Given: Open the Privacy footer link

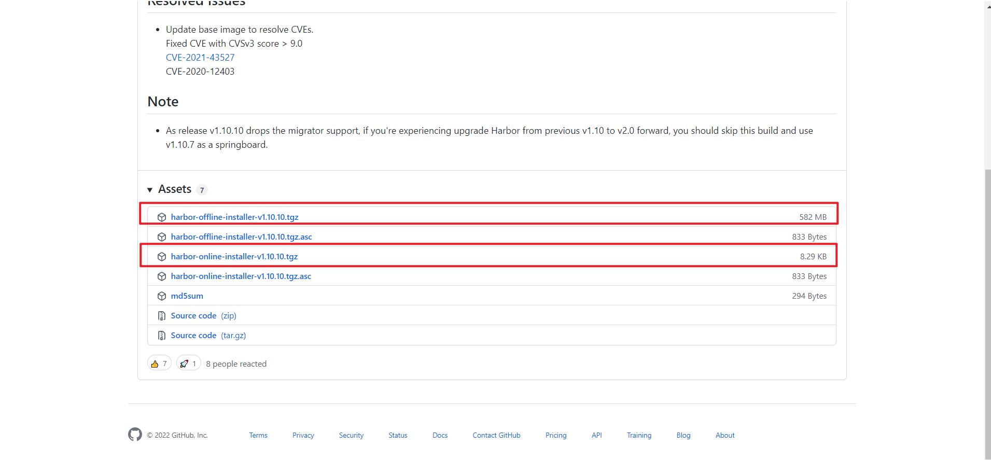Looking at the screenshot, I should coord(303,435).
